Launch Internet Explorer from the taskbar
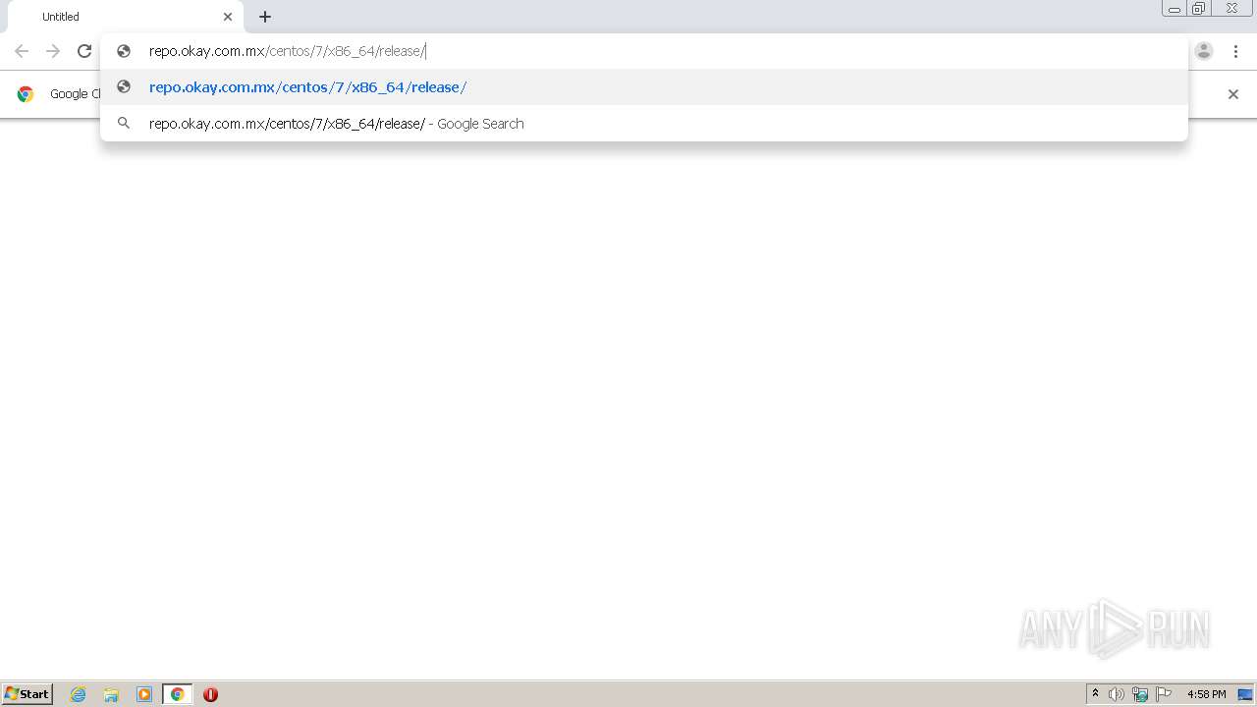Image resolution: width=1257 pixels, height=707 pixels. point(79,694)
